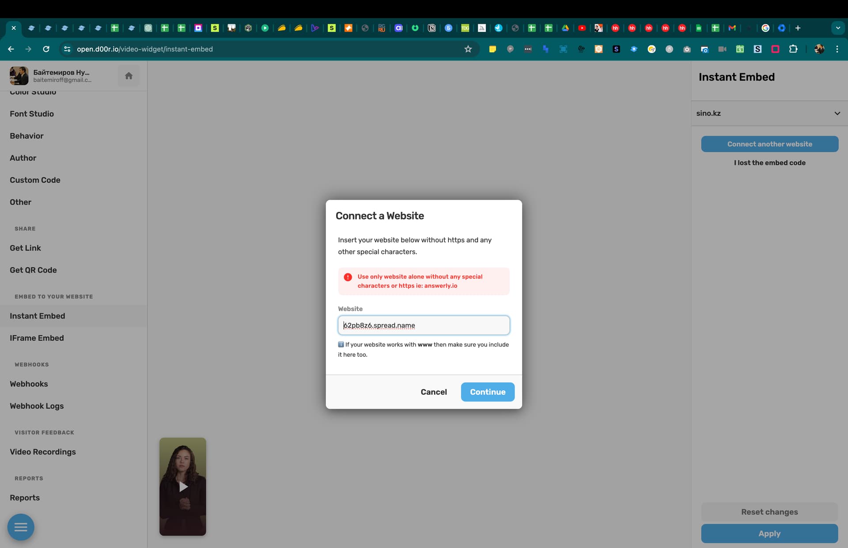Open the tab search chevron
Viewport: 848px width, 548px height.
(x=837, y=28)
